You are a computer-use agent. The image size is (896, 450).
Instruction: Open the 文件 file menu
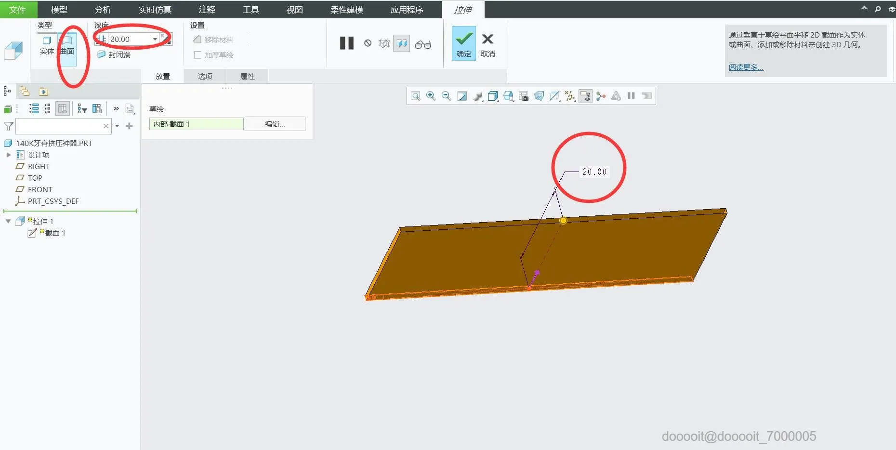tap(18, 10)
